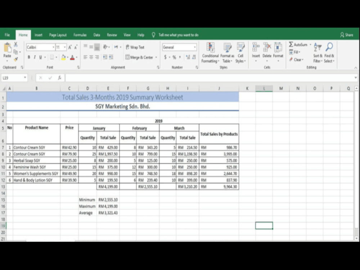This screenshot has height=270, width=360.
Task: Collapse the ribbon with the up chevron
Action: [x=355, y=68]
